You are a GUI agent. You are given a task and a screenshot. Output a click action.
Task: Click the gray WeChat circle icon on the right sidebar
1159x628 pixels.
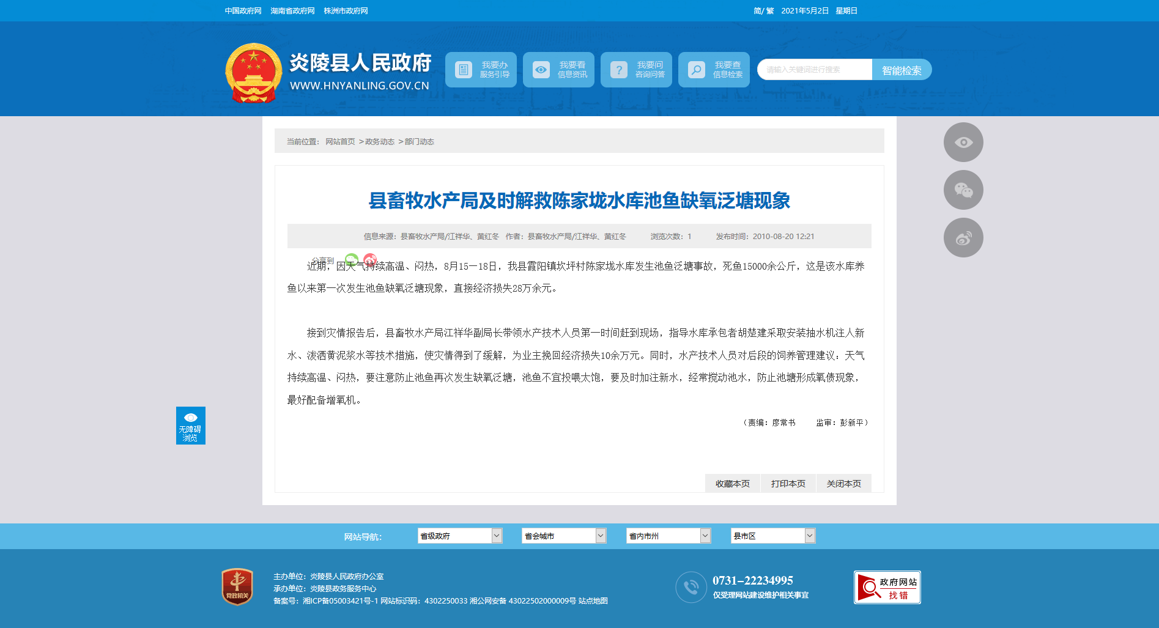pos(963,190)
